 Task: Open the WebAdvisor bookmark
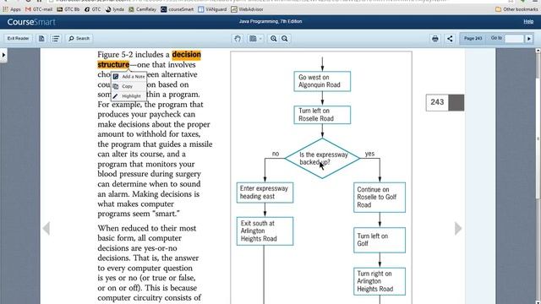coord(247,9)
